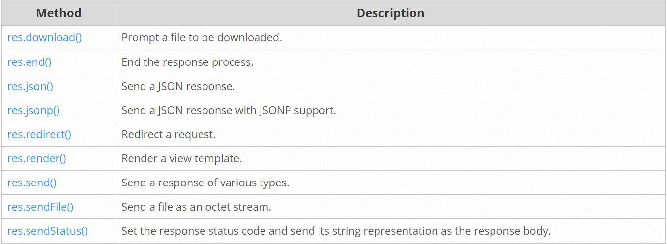
Task: Click the res.render() link
Action: tap(37, 158)
